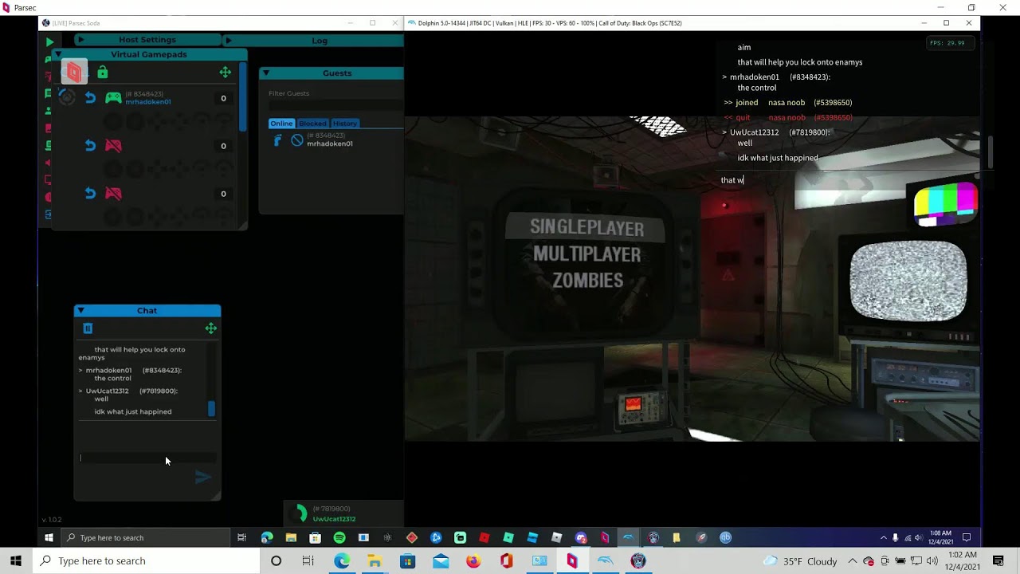Click the move arrows icon in Chat panel

(210, 328)
